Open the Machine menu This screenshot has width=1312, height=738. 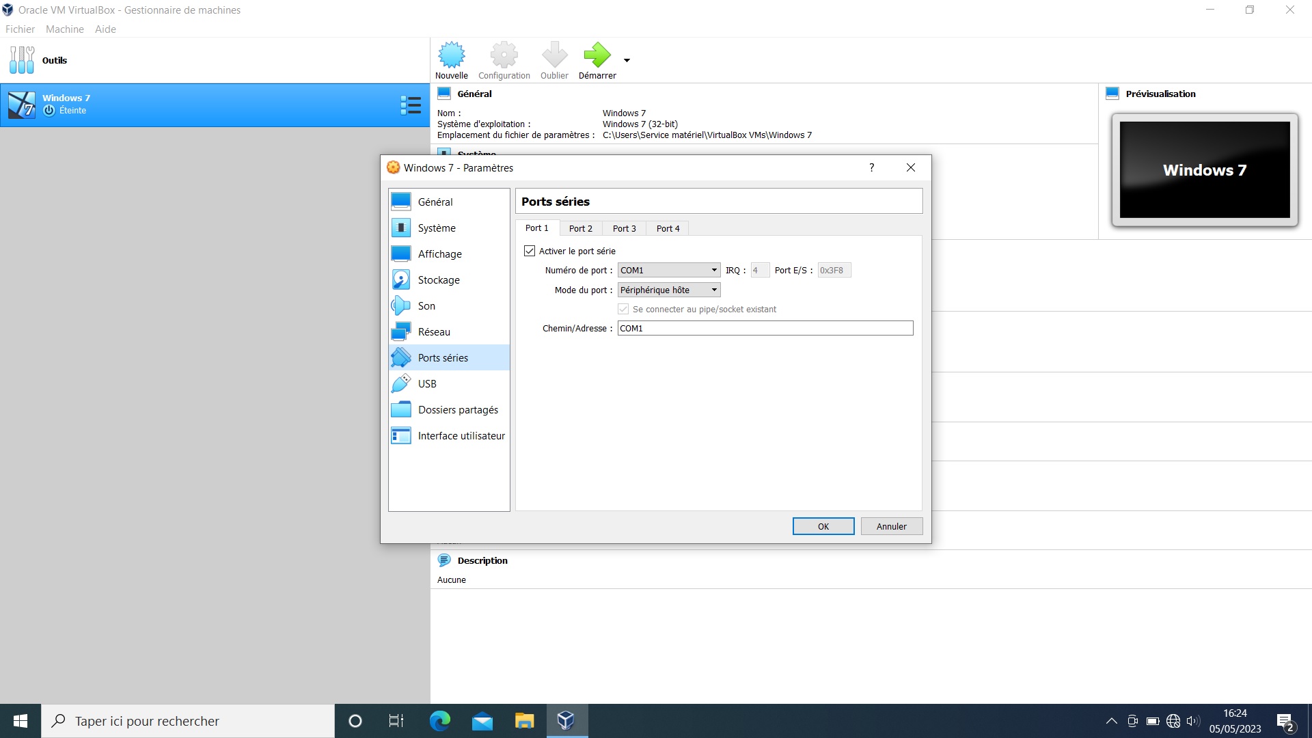pyautogui.click(x=64, y=29)
